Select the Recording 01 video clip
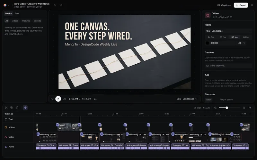 [x=48, y=138]
